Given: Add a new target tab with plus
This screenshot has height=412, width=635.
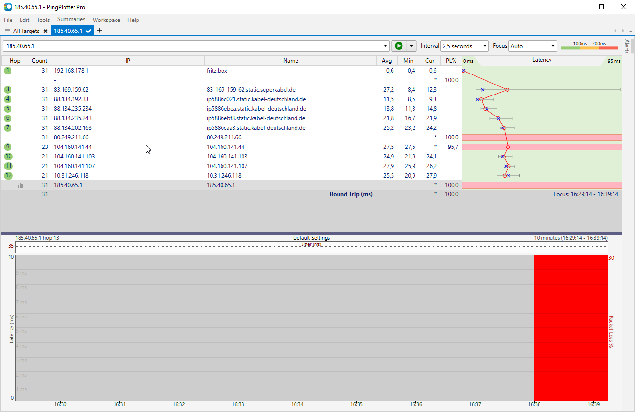Looking at the screenshot, I should (x=99, y=31).
